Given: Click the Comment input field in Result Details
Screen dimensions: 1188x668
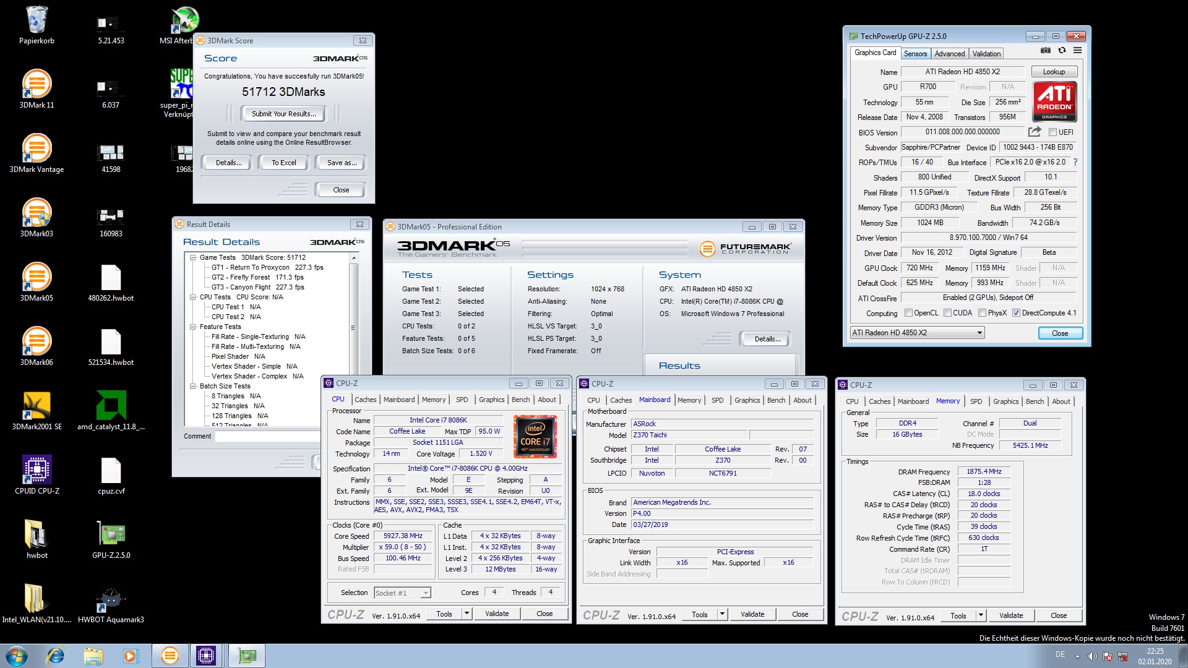Looking at the screenshot, I should (267, 436).
